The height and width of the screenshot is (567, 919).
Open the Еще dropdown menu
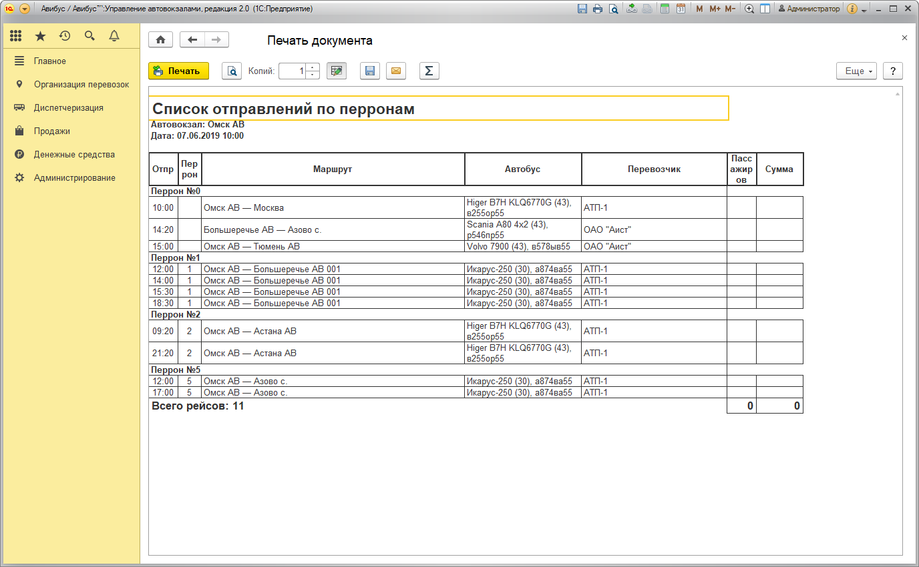tap(856, 71)
